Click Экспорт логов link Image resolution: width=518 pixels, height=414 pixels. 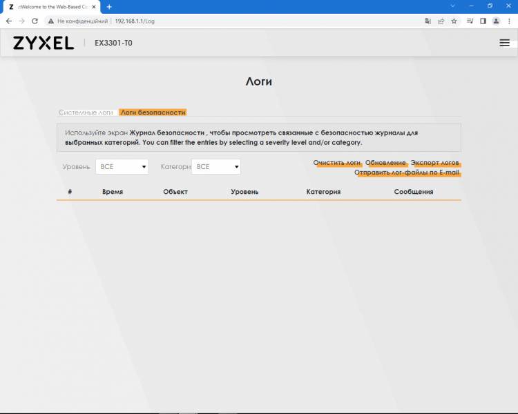pos(434,163)
